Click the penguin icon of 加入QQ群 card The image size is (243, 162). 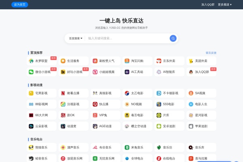point(191,72)
